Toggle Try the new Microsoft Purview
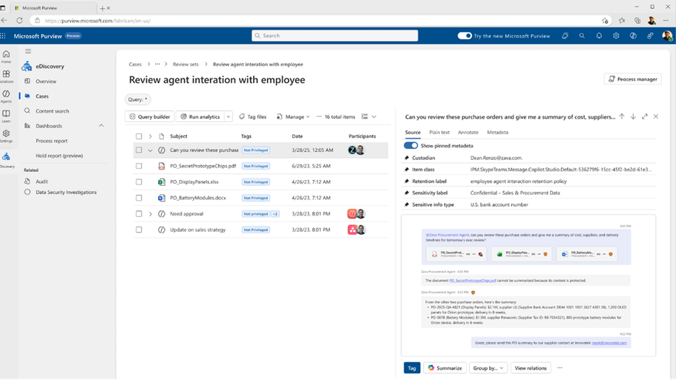The image size is (676, 380). pyautogui.click(x=465, y=36)
